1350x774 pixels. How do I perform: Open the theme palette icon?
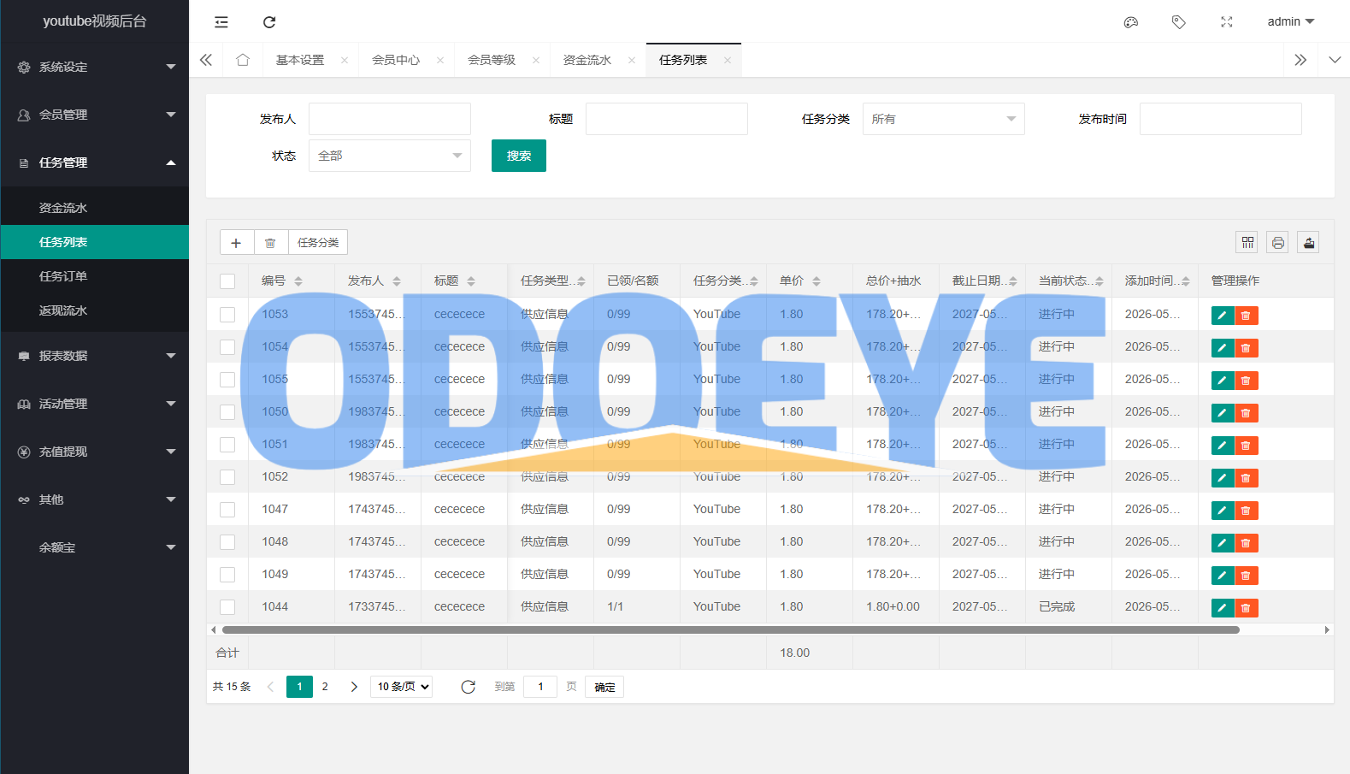tap(1131, 22)
